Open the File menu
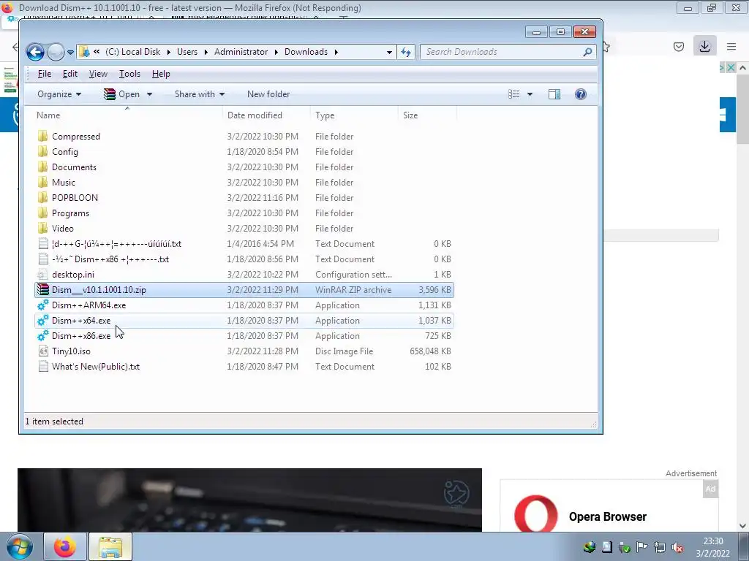 [45, 74]
